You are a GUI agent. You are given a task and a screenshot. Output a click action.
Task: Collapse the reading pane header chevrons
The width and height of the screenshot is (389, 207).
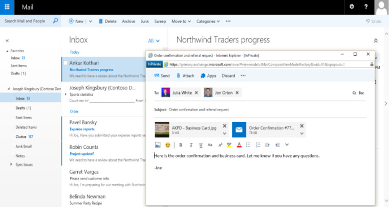click(376, 41)
